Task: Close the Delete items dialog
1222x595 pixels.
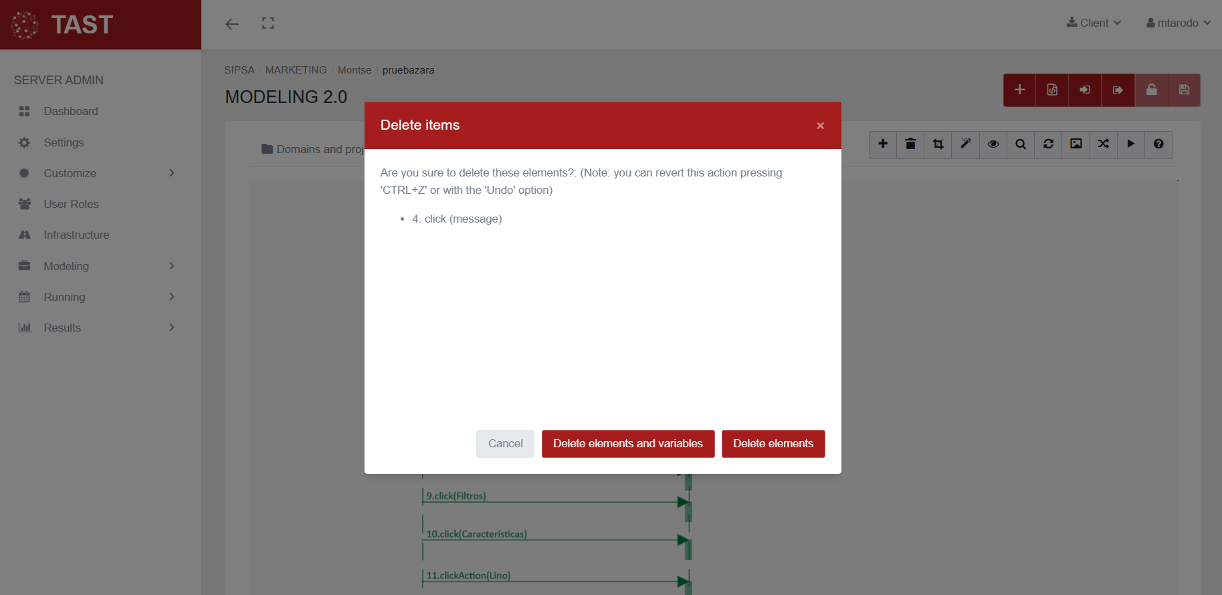Action: pyautogui.click(x=820, y=126)
